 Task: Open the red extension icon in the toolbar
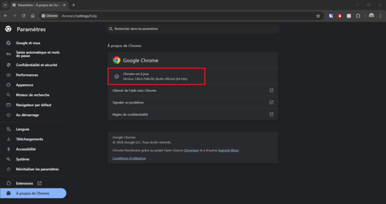(340, 16)
